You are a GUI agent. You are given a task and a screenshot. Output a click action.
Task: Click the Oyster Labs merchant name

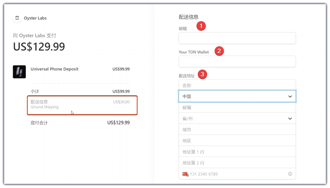35,18
